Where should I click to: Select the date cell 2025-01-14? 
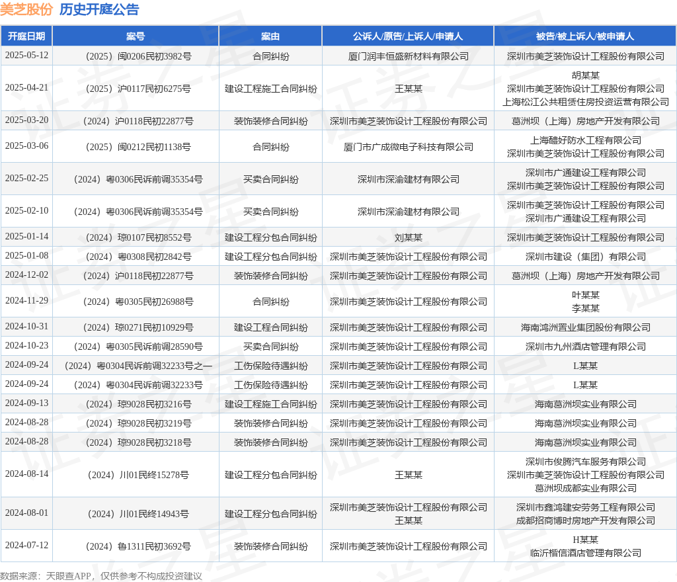click(x=26, y=237)
